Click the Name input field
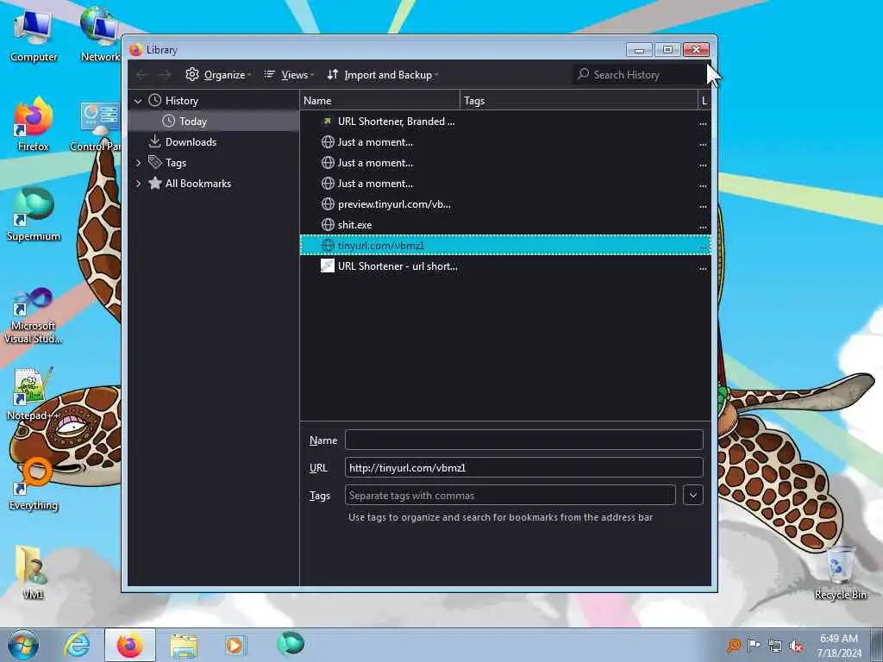This screenshot has height=662, width=883. 523,440
